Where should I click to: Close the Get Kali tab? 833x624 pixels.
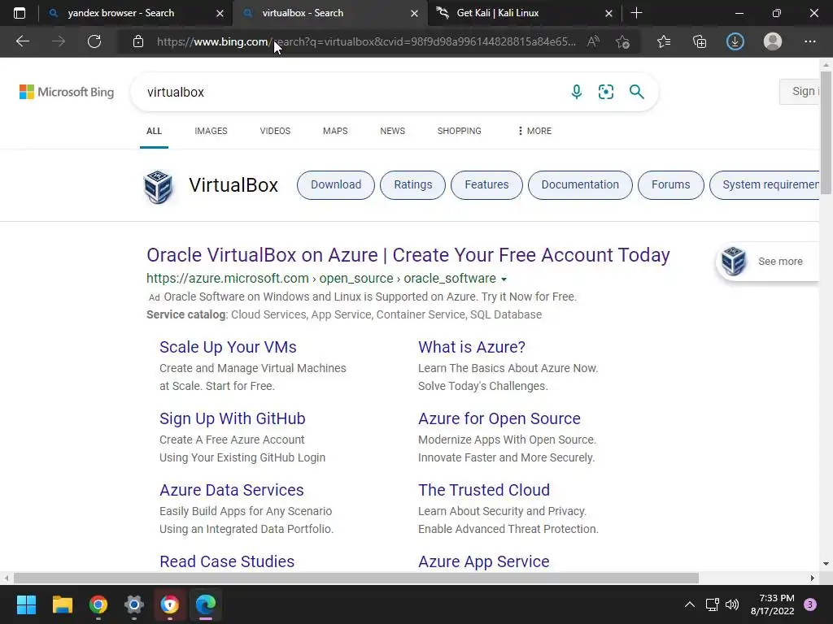click(x=608, y=13)
